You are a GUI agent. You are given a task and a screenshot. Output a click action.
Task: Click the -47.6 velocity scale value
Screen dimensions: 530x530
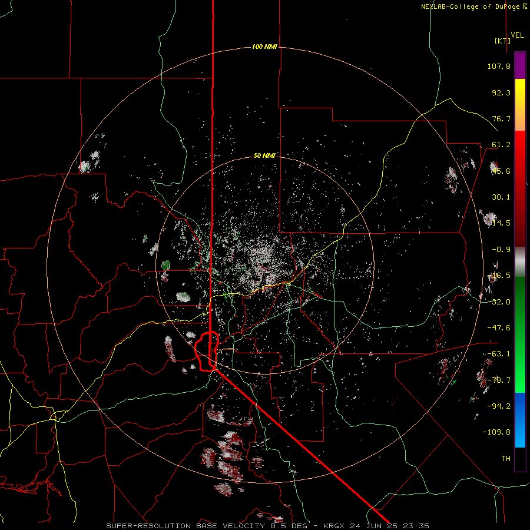tap(499, 328)
